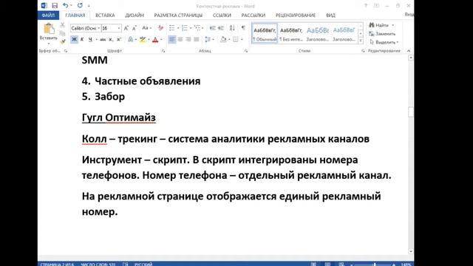
Task: Align text left
Action: click(x=172, y=39)
